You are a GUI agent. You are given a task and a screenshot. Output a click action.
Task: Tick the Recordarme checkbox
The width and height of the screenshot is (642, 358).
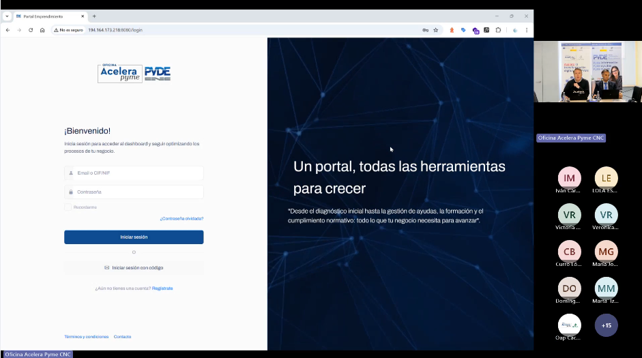[68, 207]
